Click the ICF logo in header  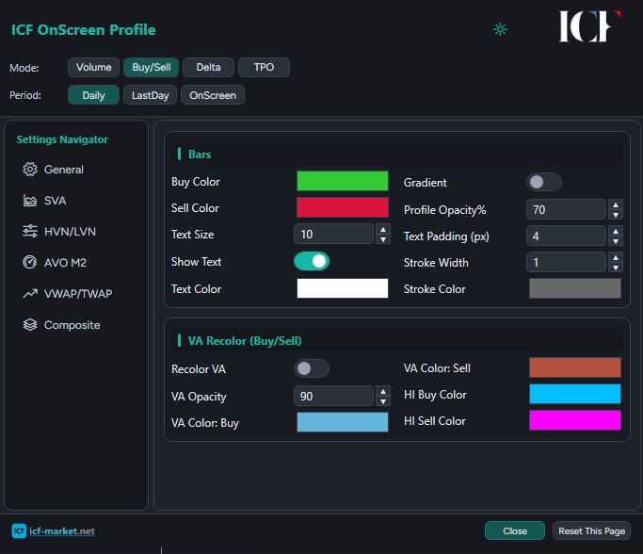click(x=589, y=26)
